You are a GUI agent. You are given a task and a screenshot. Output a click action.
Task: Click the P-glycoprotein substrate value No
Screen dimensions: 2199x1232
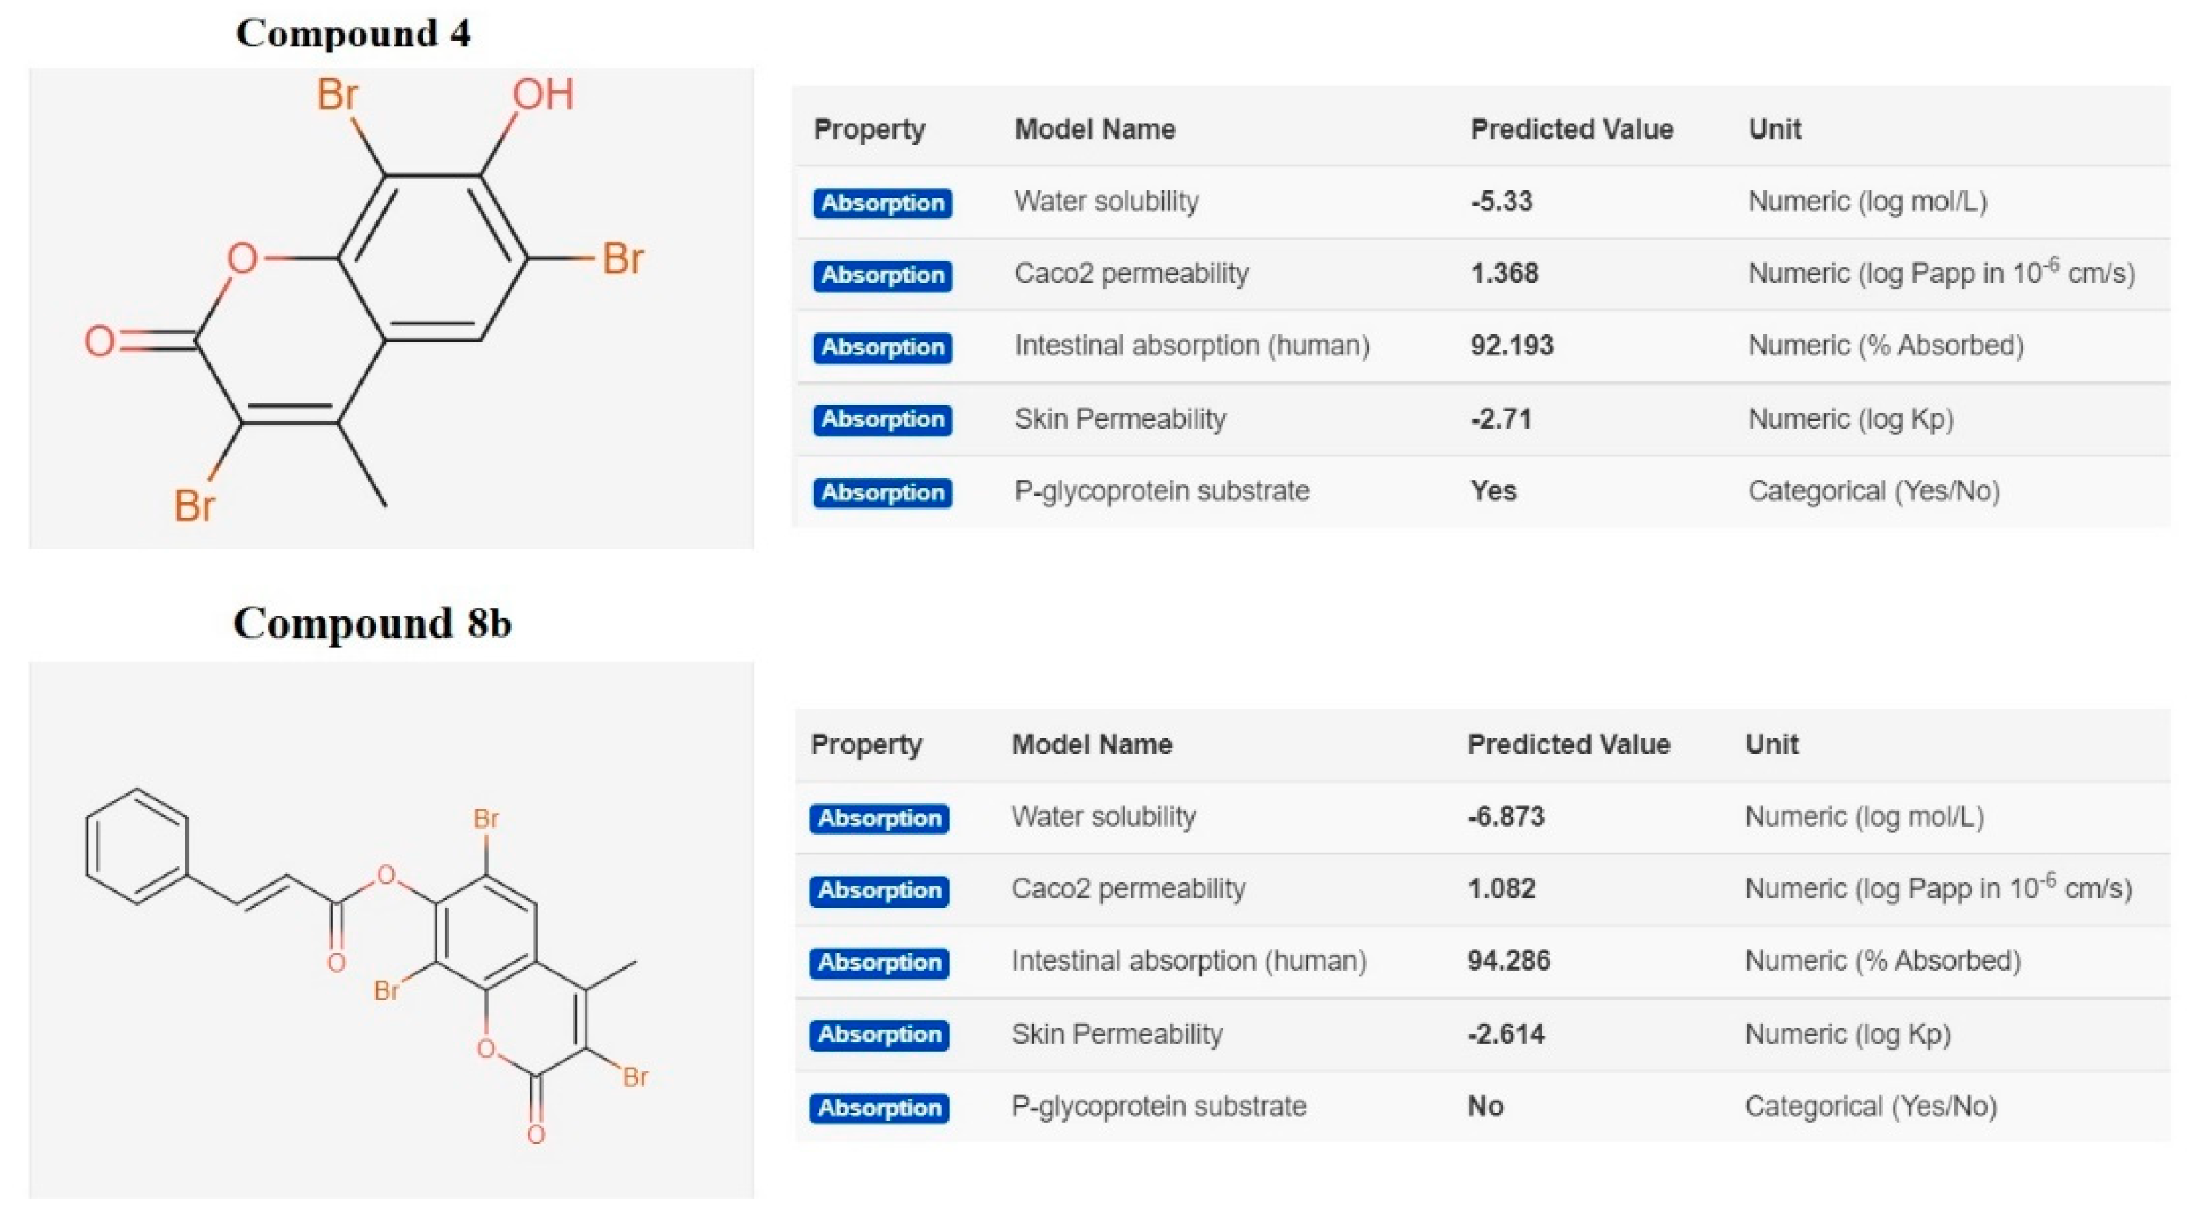tap(1486, 1107)
